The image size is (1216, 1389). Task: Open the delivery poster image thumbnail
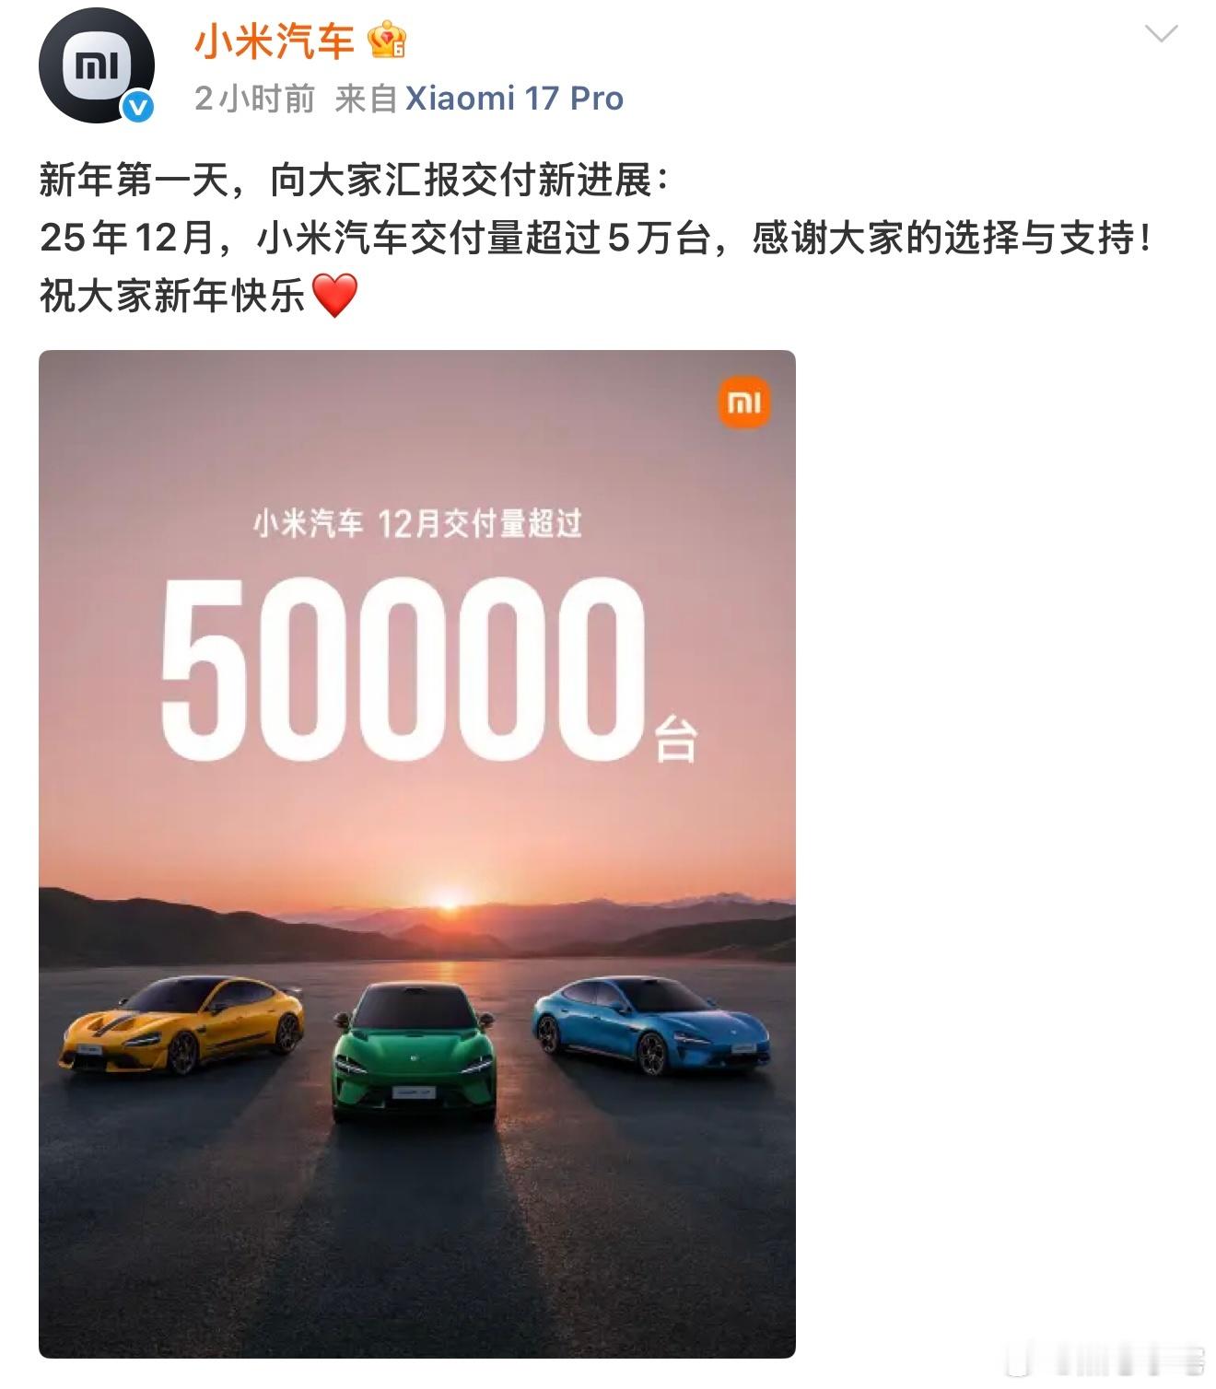(x=417, y=854)
